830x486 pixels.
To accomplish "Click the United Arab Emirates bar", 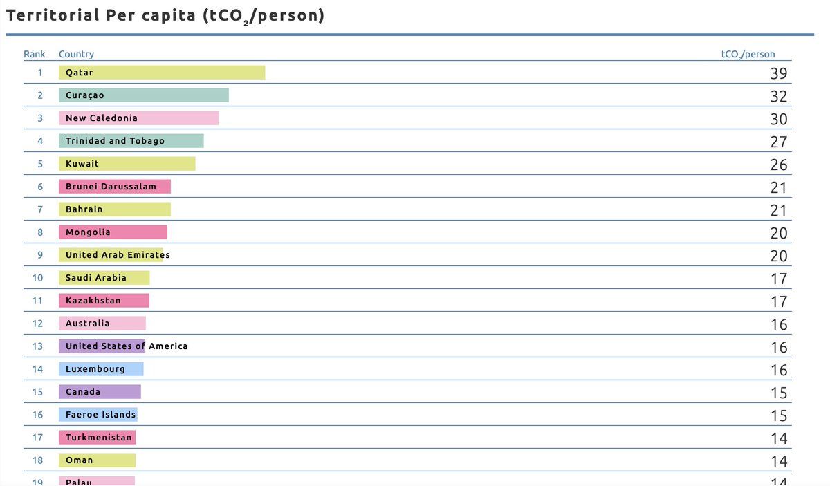I will pos(111,255).
